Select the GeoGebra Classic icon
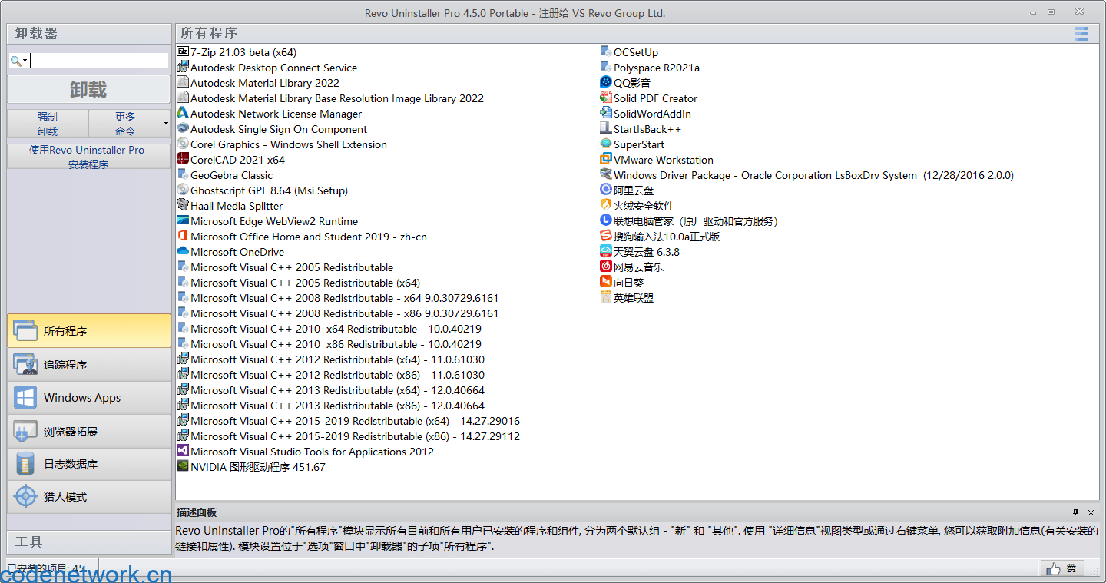The width and height of the screenshot is (1106, 583). 183,175
